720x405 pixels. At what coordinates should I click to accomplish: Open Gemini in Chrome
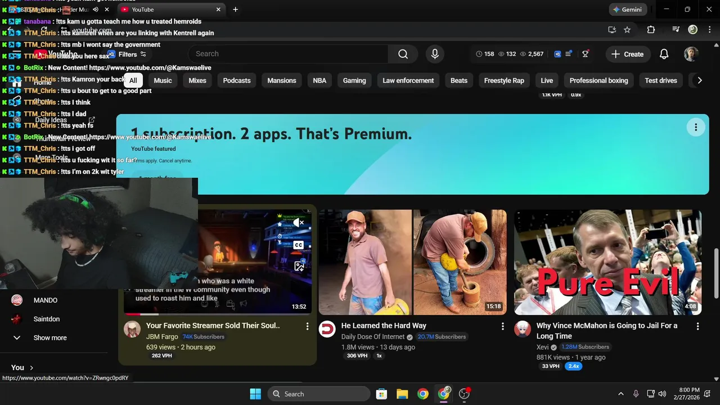coord(627,10)
